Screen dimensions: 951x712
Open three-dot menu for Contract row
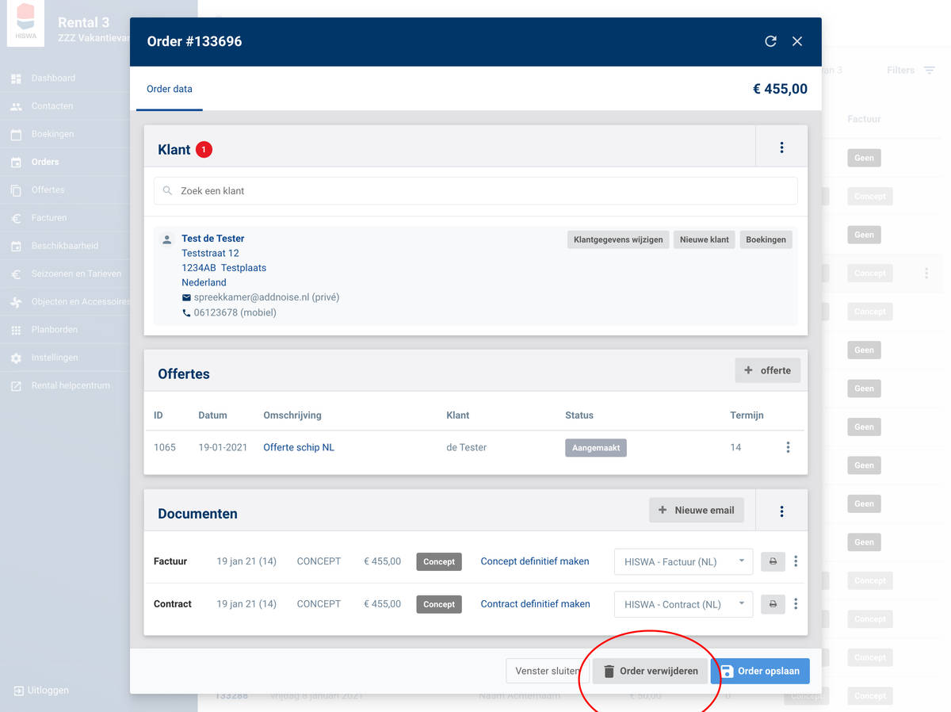click(796, 604)
